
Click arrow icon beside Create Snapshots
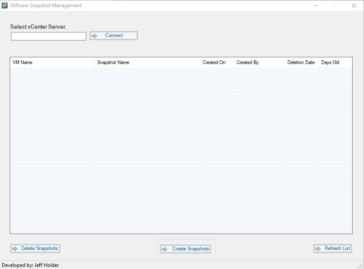click(x=164, y=249)
